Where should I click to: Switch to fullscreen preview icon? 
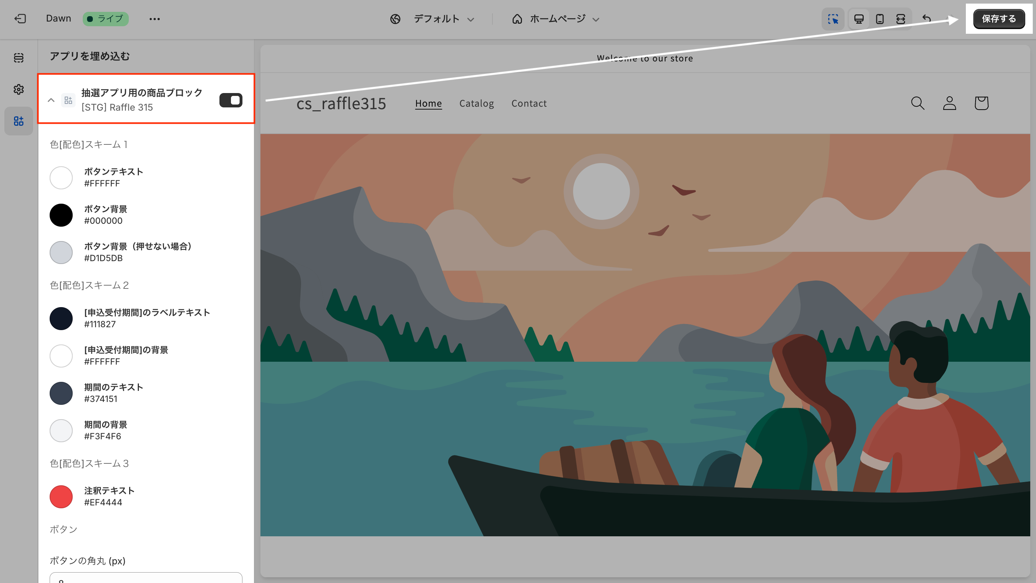[x=900, y=19]
